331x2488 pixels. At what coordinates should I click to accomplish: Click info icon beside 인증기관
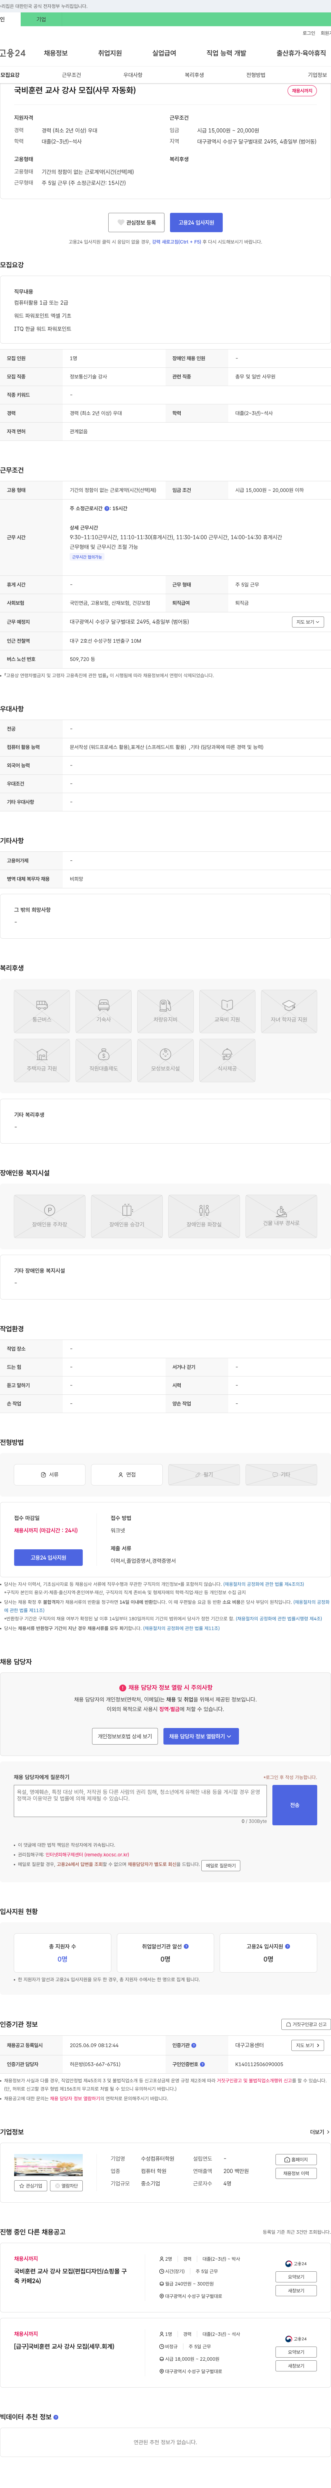click(x=194, y=2046)
